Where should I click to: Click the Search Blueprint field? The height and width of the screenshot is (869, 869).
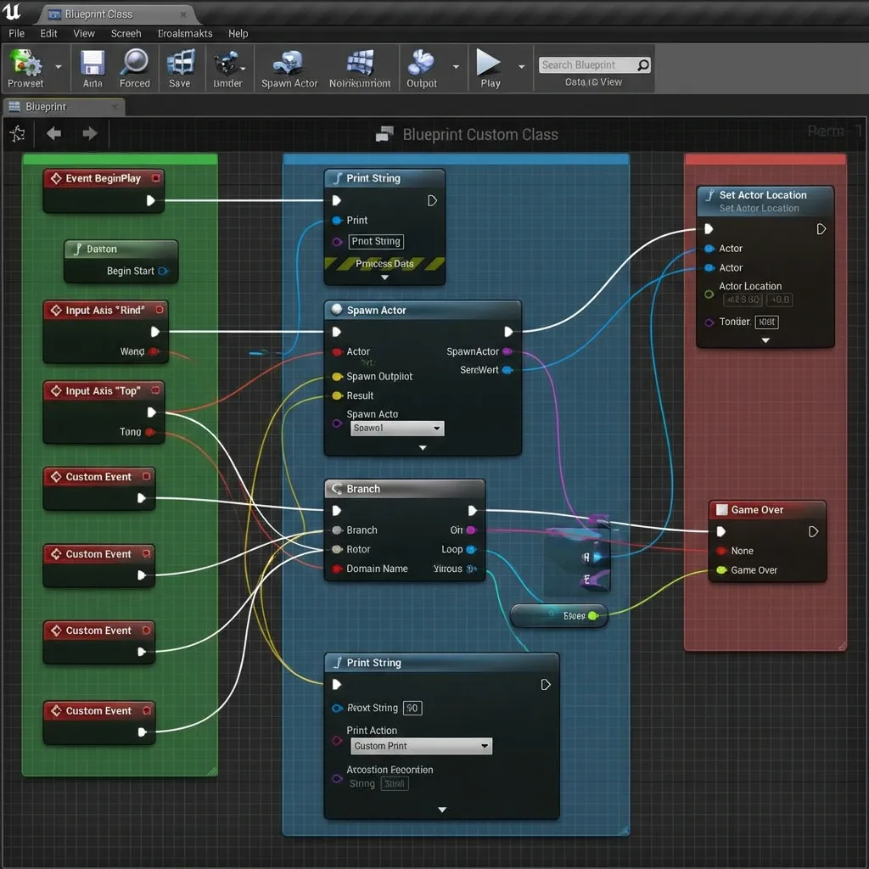pyautogui.click(x=590, y=64)
